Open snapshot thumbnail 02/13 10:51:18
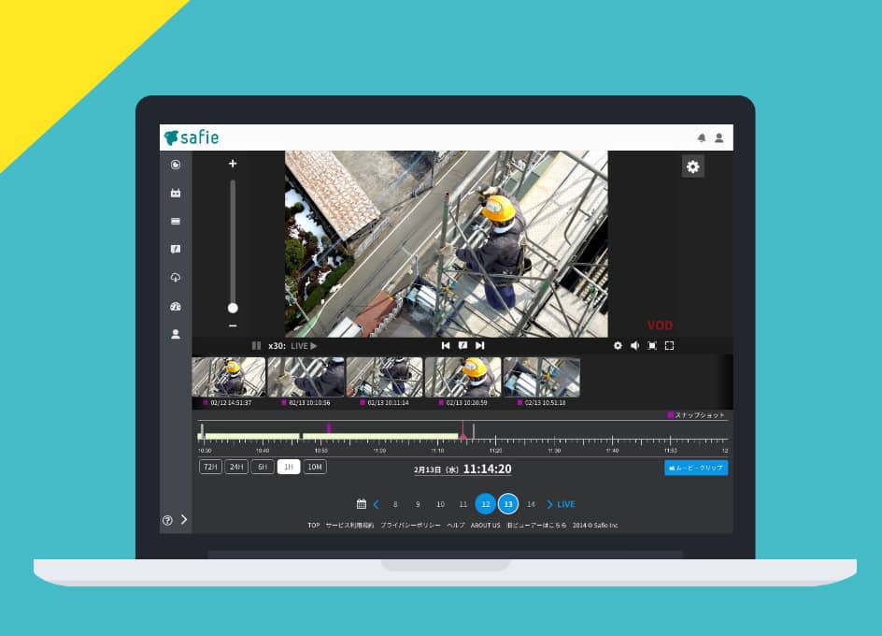Viewport: 882px width, 636px height. pyautogui.click(x=542, y=382)
